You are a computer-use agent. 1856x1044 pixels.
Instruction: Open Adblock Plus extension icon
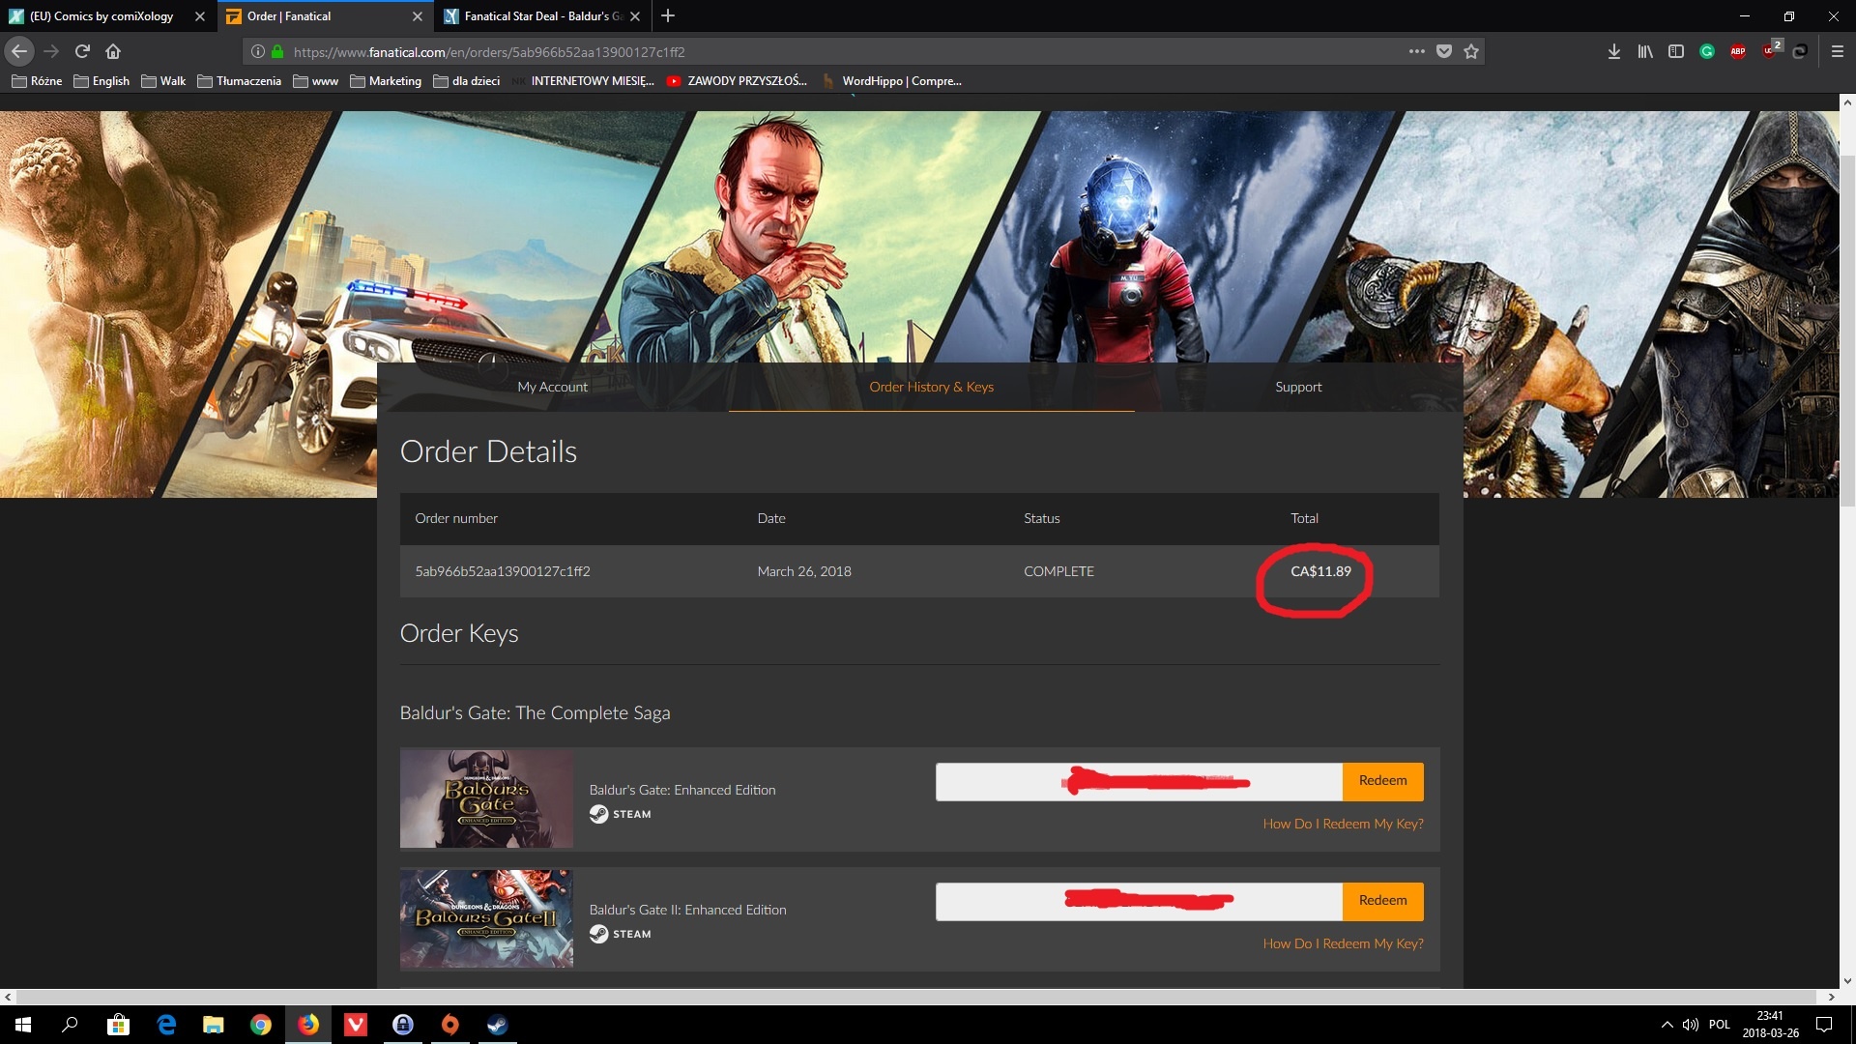[x=1738, y=51]
